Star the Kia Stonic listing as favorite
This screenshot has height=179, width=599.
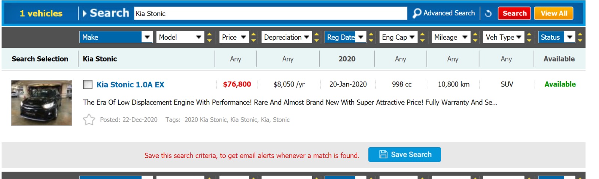pyautogui.click(x=89, y=120)
